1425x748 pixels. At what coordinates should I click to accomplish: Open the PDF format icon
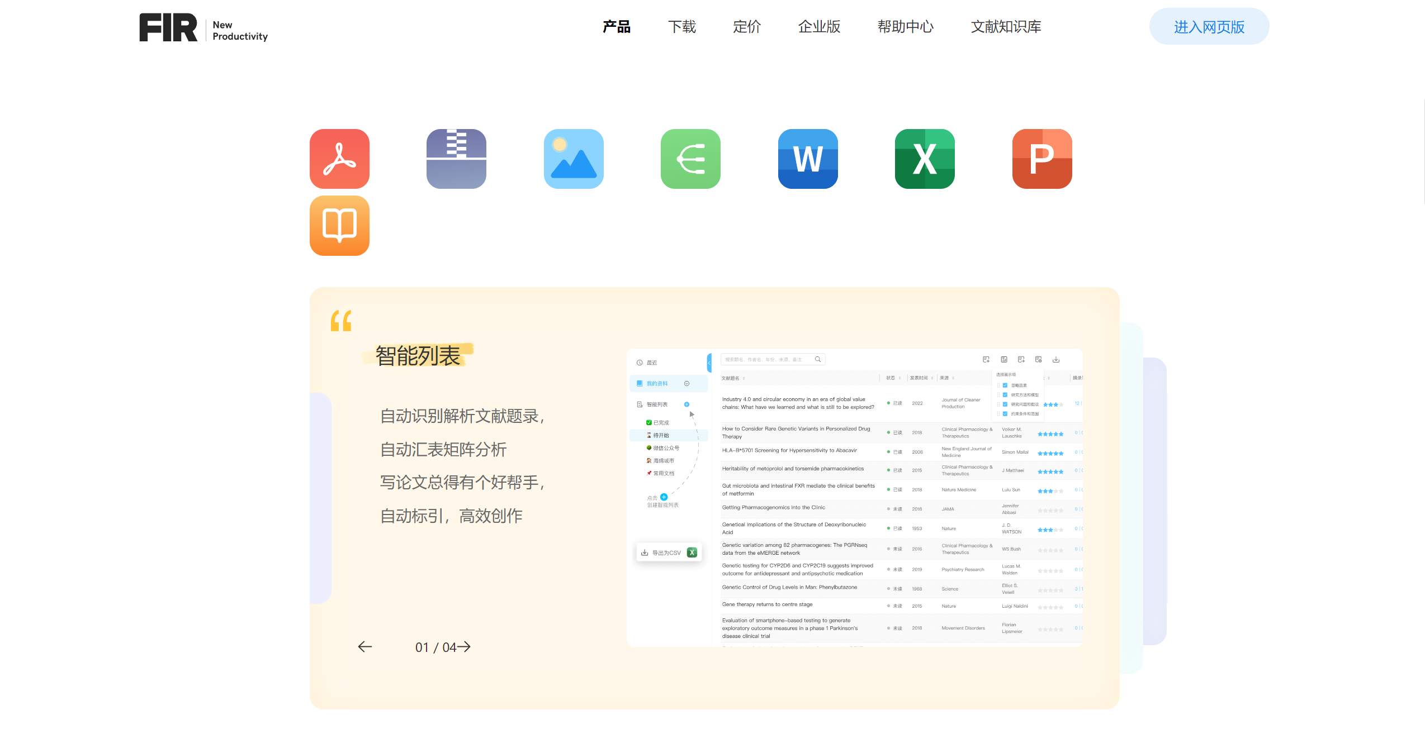point(339,159)
